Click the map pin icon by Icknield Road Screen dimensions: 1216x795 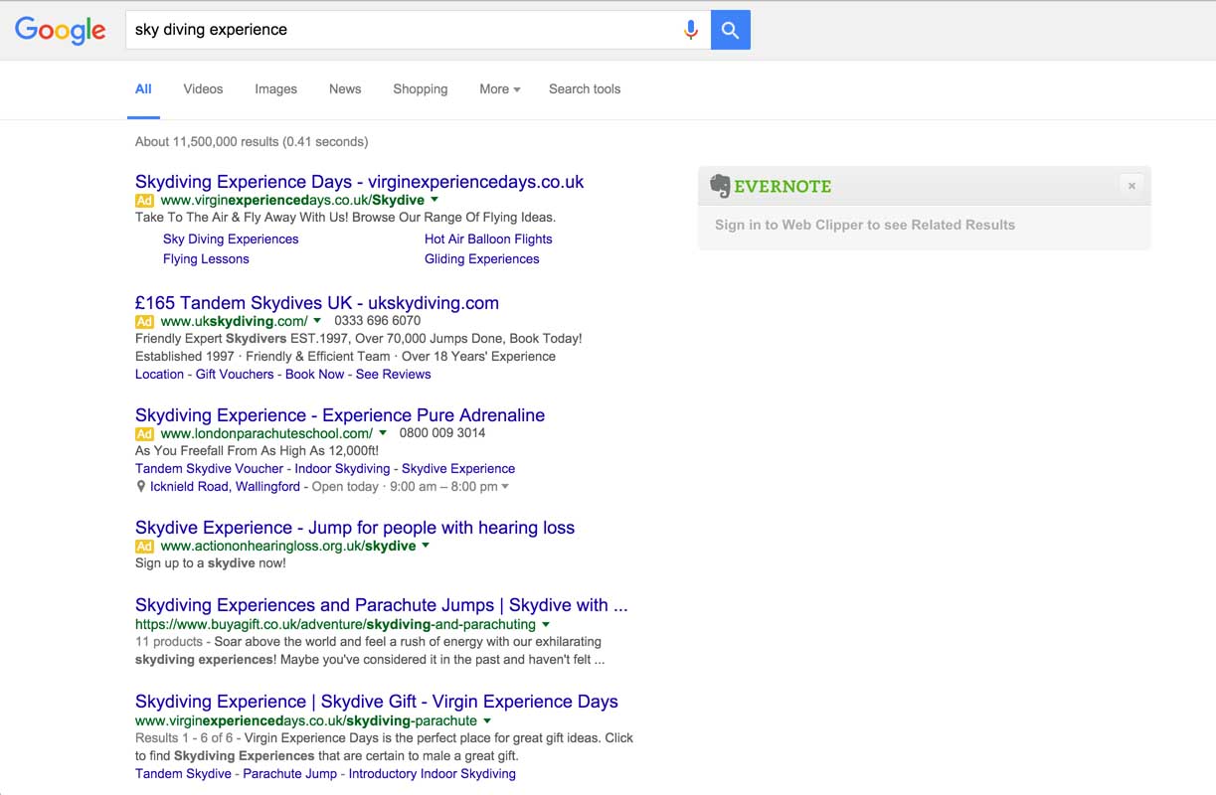coord(141,487)
